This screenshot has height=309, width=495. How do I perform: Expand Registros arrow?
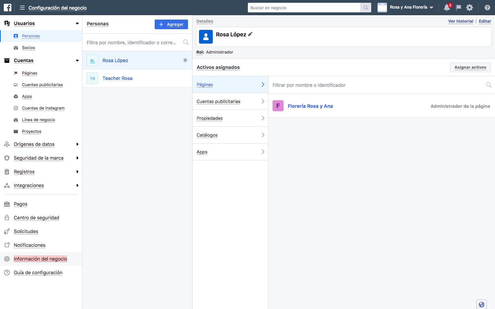coord(77,172)
